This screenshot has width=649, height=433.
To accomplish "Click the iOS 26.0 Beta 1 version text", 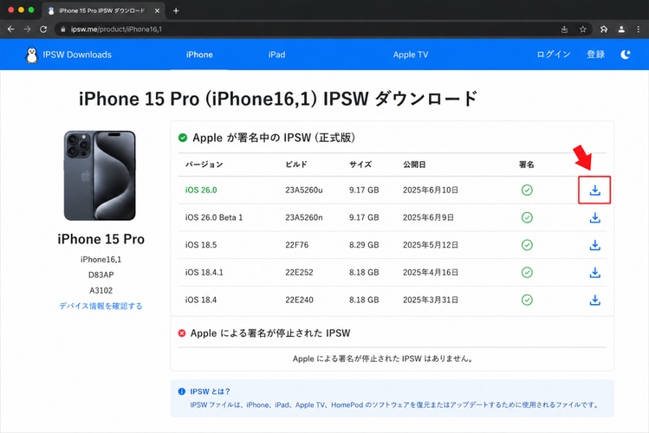I will pos(214,217).
